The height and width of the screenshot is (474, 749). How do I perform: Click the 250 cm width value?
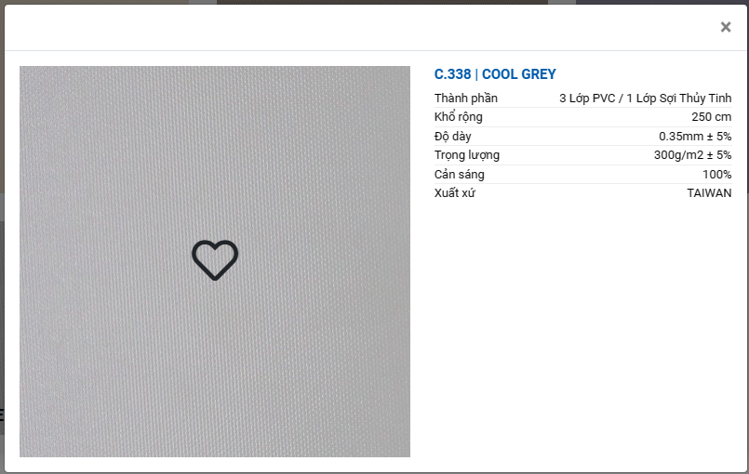(x=711, y=117)
